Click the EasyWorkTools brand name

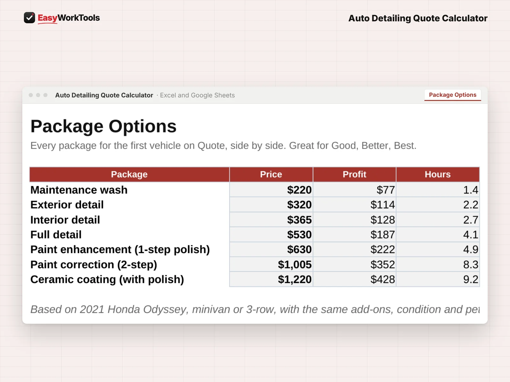click(x=69, y=18)
